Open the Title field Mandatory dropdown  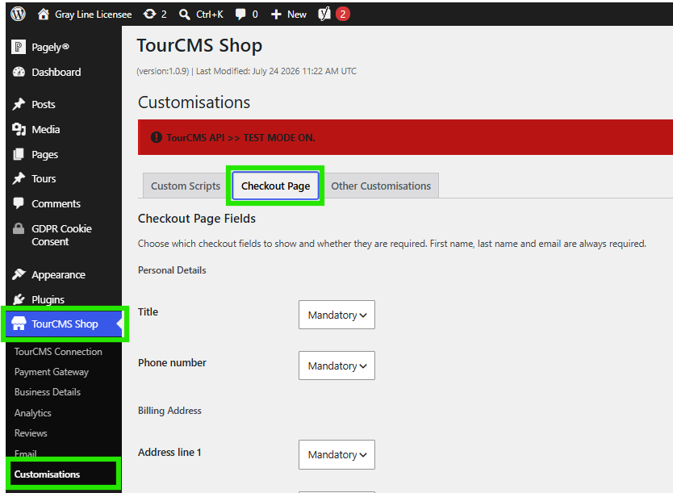point(337,315)
